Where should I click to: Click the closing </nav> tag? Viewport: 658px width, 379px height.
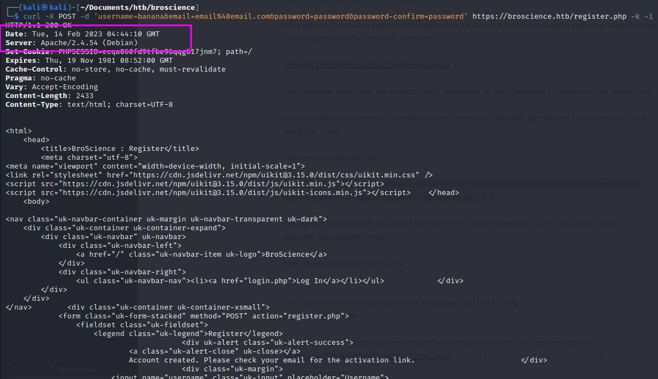tap(19, 307)
